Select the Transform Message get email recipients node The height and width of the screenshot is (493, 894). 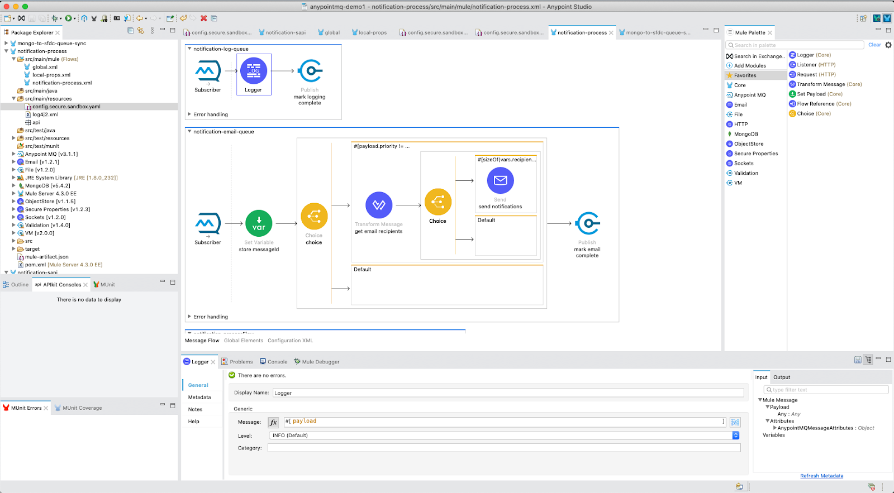pos(379,205)
